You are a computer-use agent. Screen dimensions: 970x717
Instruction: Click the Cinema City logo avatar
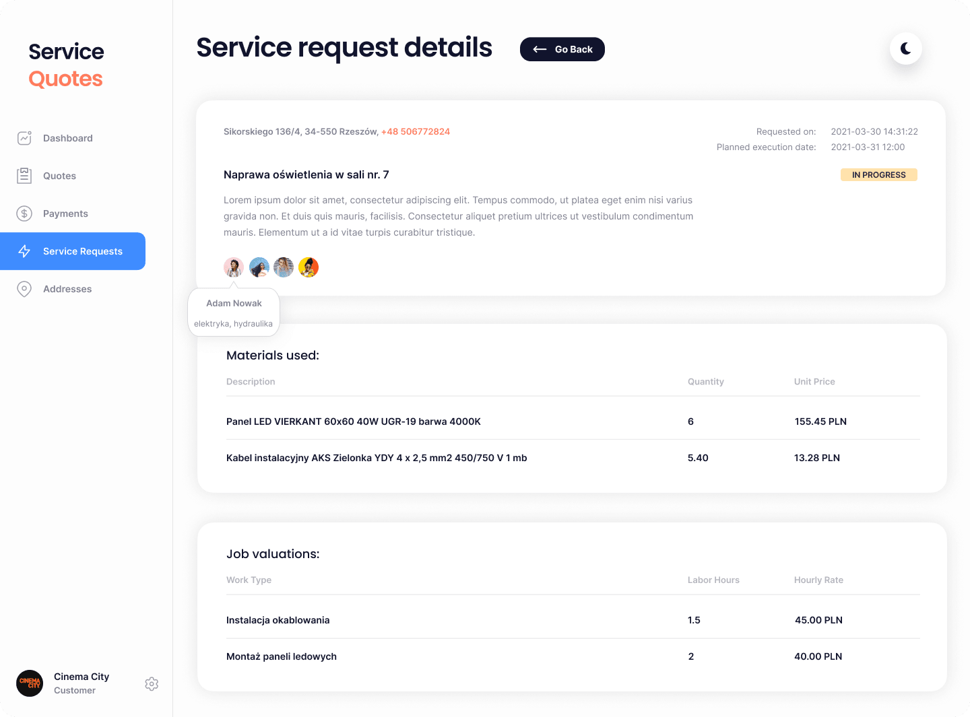point(30,683)
